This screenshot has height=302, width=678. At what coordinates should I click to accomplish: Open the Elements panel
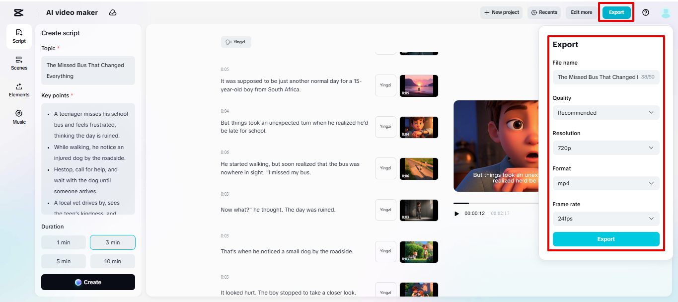18,89
